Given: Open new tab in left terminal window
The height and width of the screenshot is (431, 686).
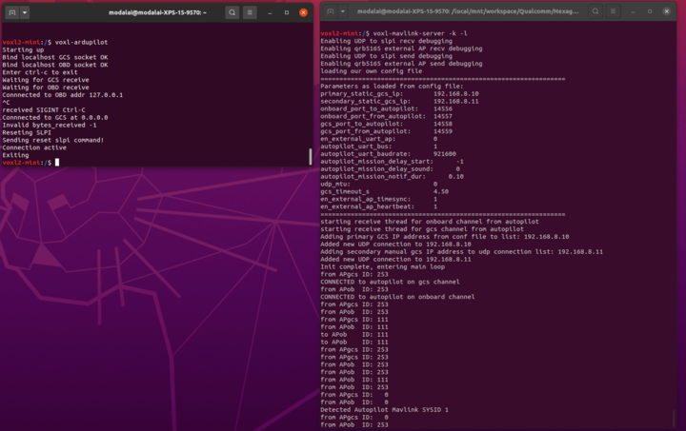Looking at the screenshot, I should coord(12,12).
